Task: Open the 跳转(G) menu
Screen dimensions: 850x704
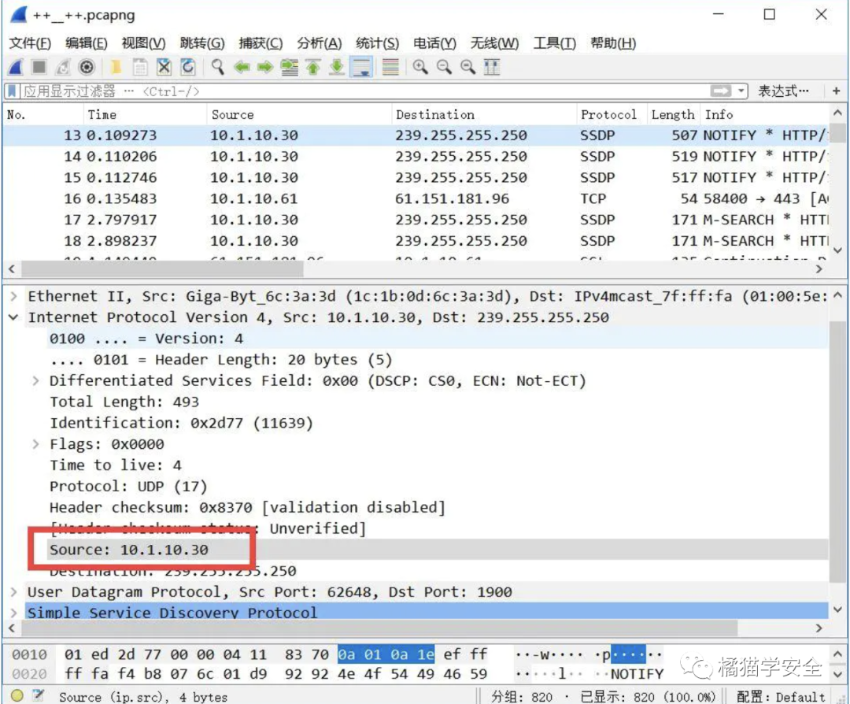Action: click(202, 43)
